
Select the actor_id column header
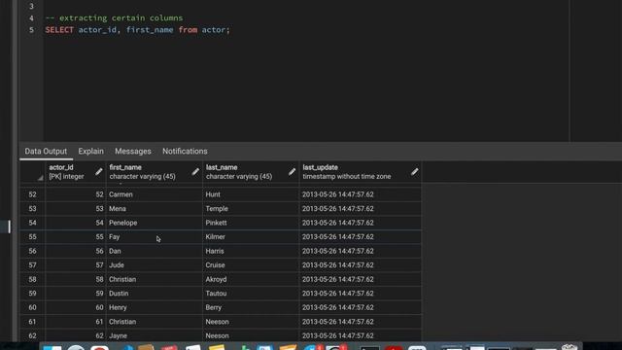point(76,172)
